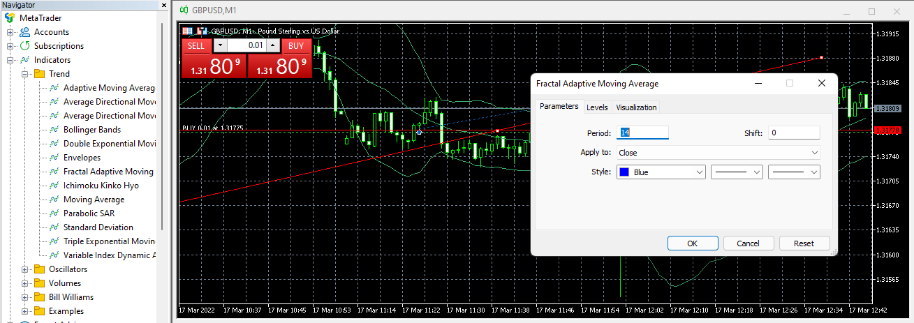This screenshot has width=914, height=323.
Task: Expand the Accounts tree node
Action: [x=10, y=32]
